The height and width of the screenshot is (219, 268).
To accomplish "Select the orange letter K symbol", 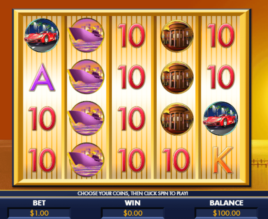I will (222, 160).
